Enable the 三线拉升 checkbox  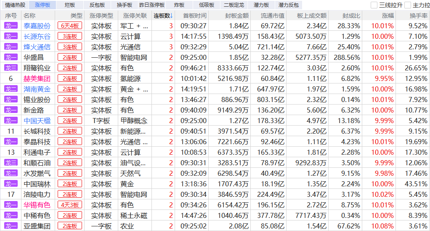(374, 5)
